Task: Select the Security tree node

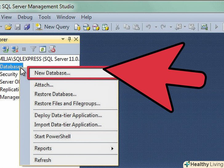Action: [9, 74]
